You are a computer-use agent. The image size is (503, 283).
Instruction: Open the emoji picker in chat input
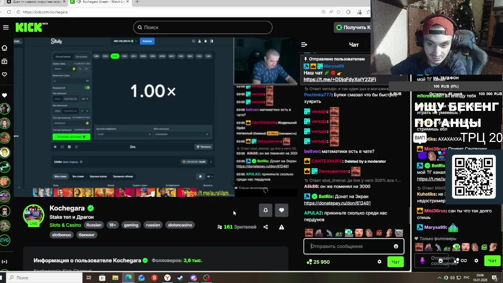click(x=396, y=246)
